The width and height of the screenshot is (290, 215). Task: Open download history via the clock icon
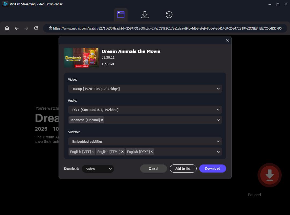tap(169, 15)
